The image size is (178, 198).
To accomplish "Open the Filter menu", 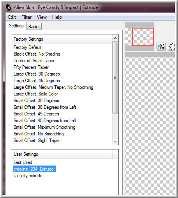I will pyautogui.click(x=26, y=17).
